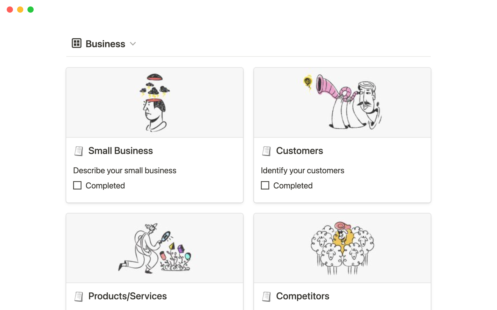This screenshot has width=497, height=310.
Task: Click the Customers page icon
Action: 266,151
